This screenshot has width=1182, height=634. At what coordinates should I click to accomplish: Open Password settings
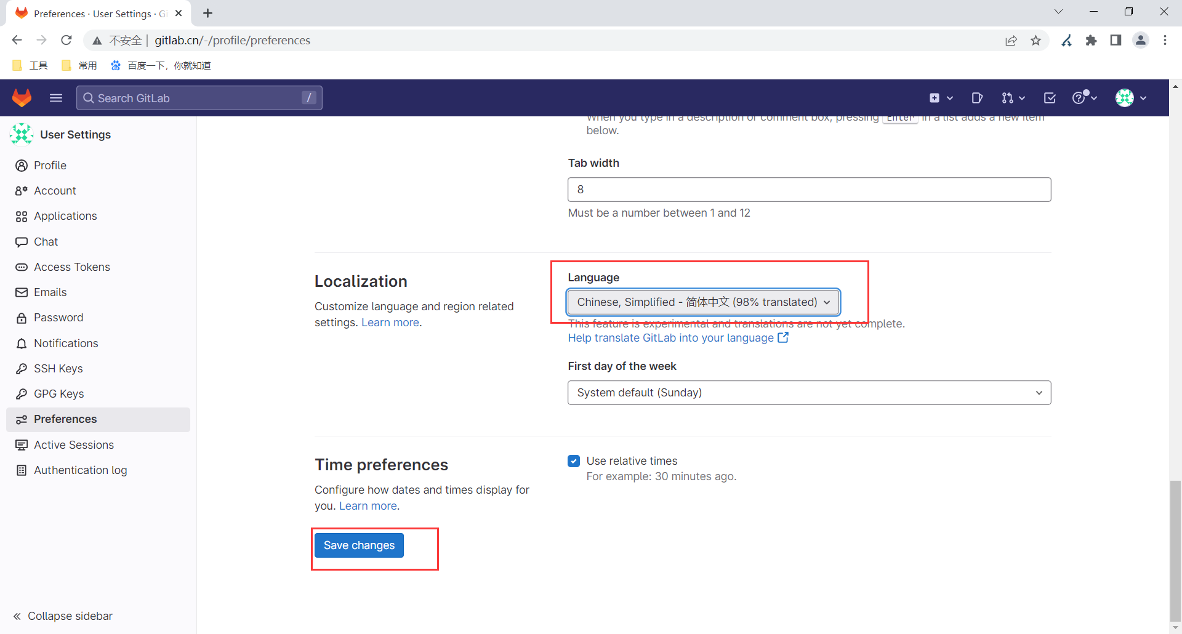[x=98, y=318]
